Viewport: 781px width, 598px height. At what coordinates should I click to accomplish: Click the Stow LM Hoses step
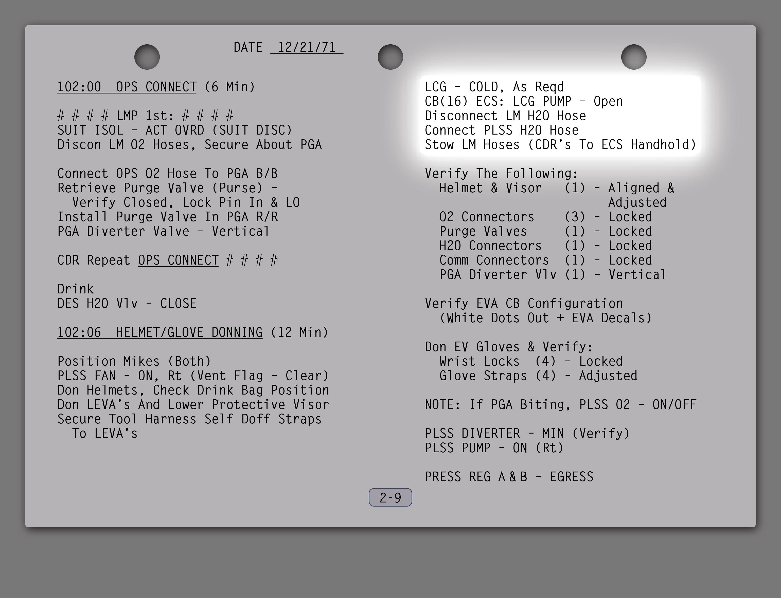pos(561,144)
